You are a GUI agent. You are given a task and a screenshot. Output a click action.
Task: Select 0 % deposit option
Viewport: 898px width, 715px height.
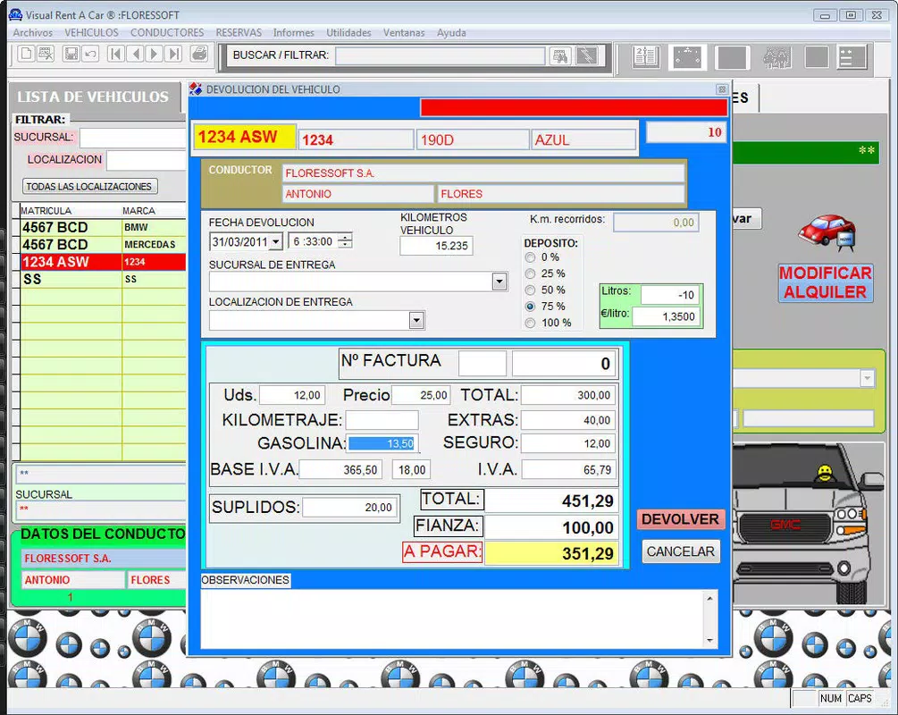[x=531, y=257]
